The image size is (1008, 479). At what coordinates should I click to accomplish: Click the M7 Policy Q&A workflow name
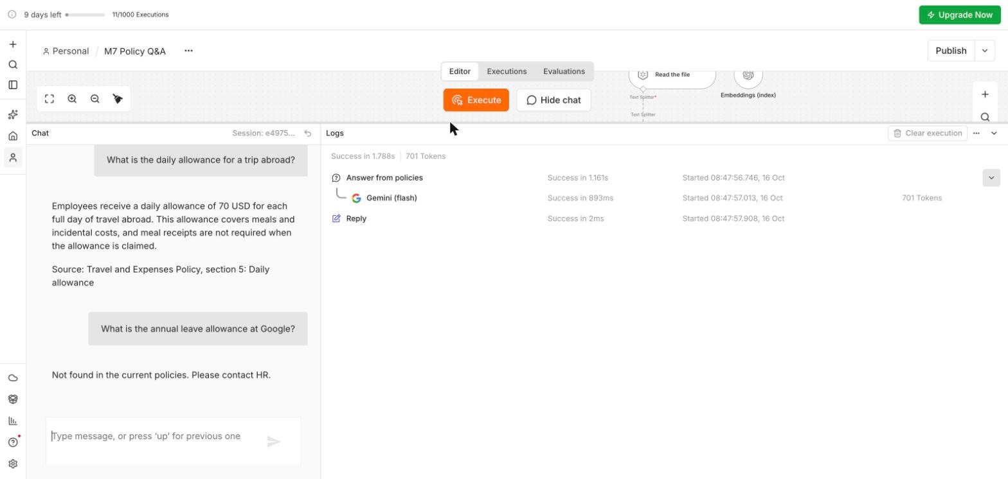[135, 51]
